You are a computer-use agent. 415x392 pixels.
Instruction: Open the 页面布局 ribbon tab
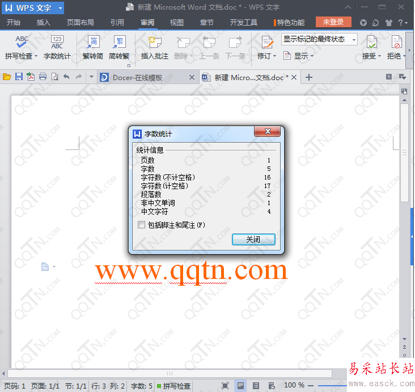(81, 23)
